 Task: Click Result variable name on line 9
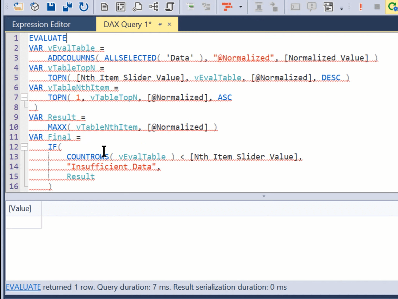tap(62, 117)
